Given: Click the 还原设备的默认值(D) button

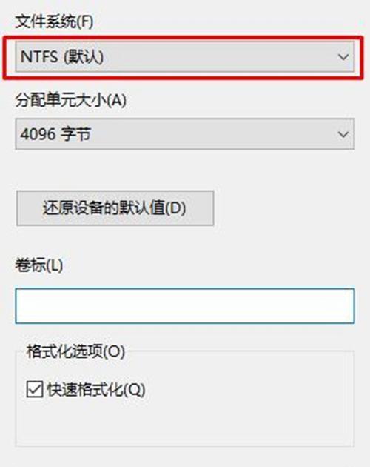Looking at the screenshot, I should [x=115, y=208].
